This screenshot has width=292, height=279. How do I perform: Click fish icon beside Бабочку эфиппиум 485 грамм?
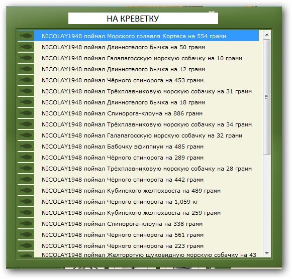click(x=26, y=146)
